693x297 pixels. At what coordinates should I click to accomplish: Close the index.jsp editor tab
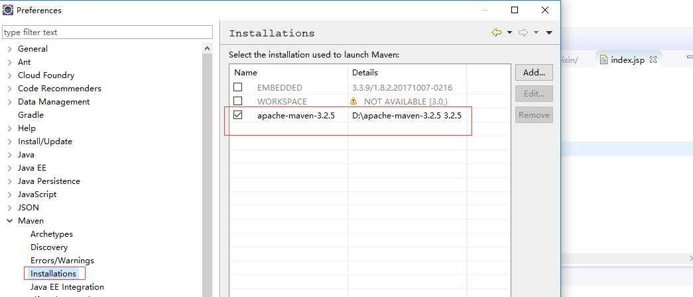[653, 60]
